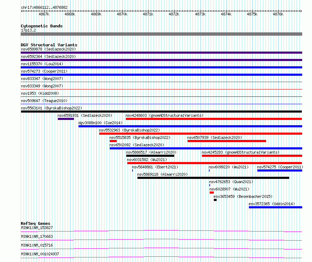Open nsv6502092 (Sedlazeck2020) label
Image resolution: width=312 pixels, height=262 pixels.
coord(137,145)
